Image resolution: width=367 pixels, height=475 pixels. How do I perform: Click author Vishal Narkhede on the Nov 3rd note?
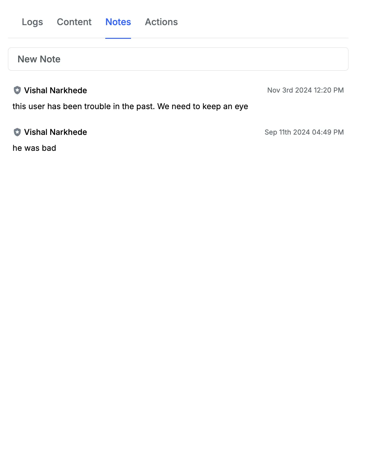(x=56, y=90)
